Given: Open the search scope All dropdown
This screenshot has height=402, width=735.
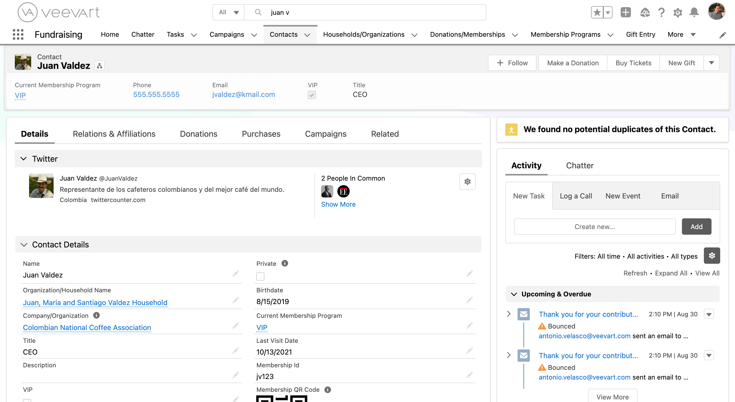Looking at the screenshot, I should click(228, 12).
